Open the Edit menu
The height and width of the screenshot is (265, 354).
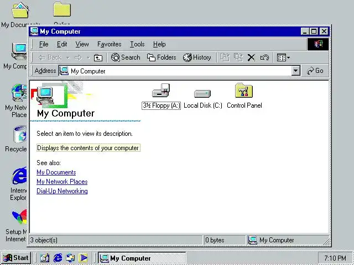point(62,44)
